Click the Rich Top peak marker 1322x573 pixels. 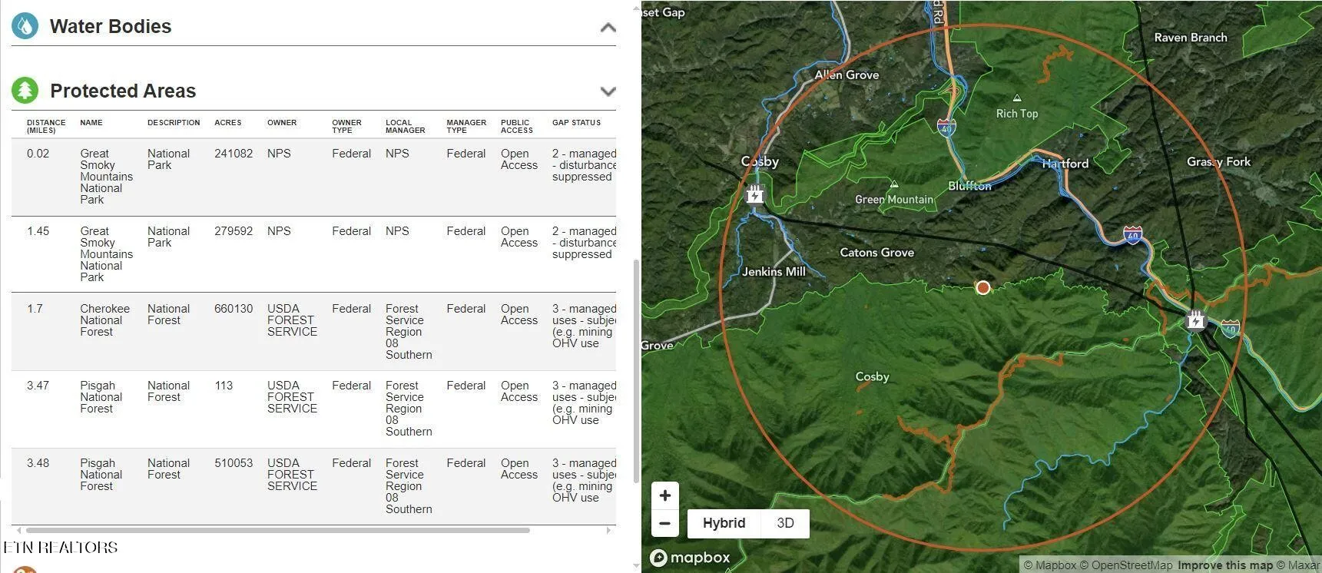tap(1016, 98)
